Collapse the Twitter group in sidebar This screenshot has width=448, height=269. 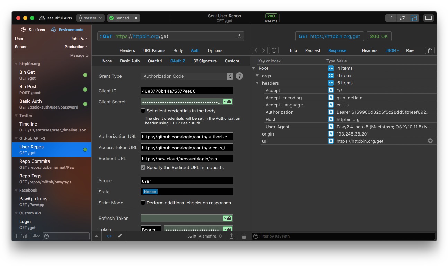tap(16, 116)
